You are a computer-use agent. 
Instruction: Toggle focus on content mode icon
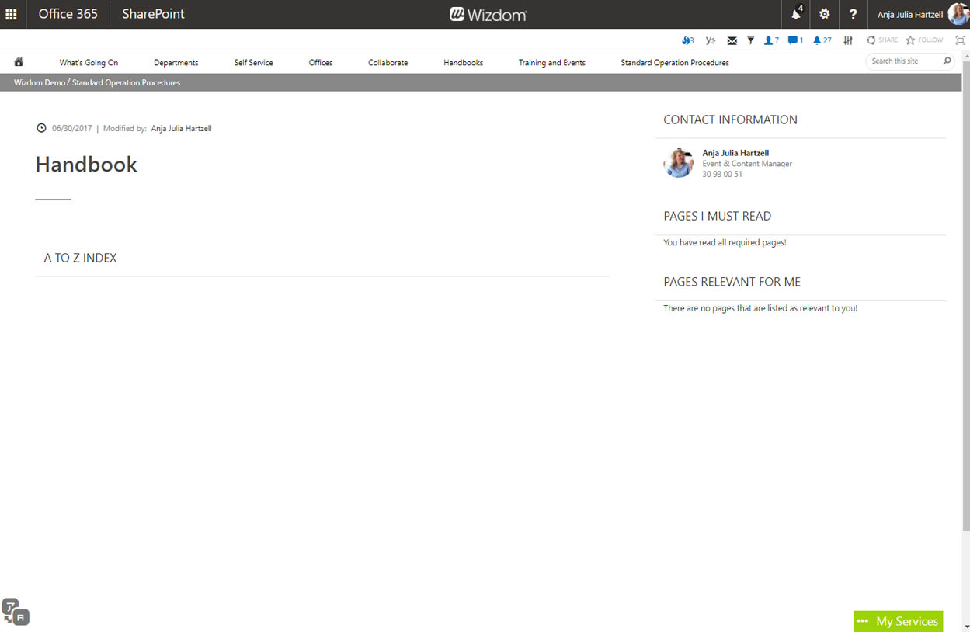[x=960, y=40]
